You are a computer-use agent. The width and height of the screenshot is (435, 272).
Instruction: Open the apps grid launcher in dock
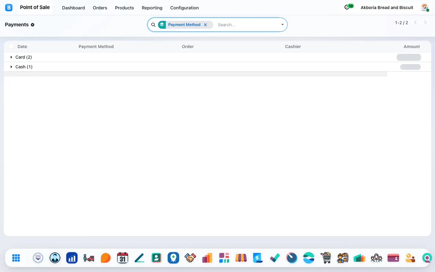coord(16,258)
